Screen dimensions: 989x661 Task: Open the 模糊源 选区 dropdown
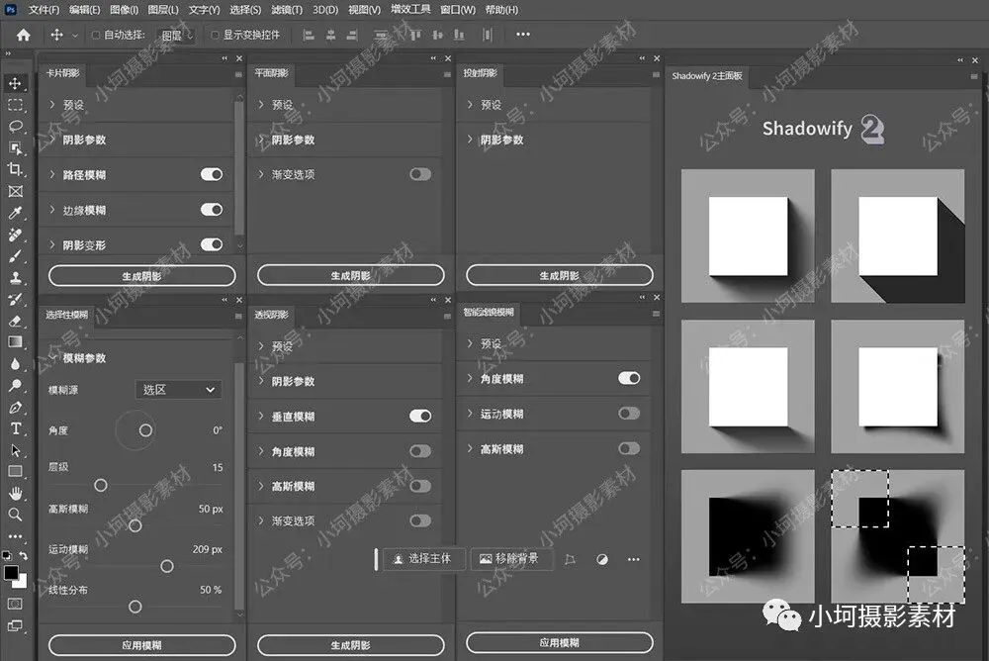tap(178, 390)
